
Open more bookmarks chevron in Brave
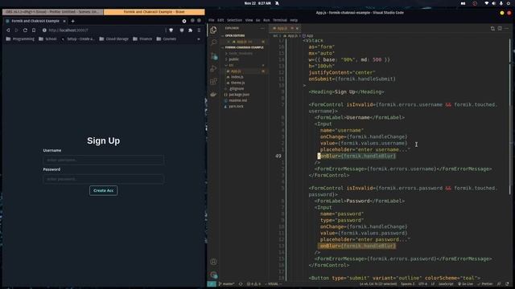tap(199, 39)
